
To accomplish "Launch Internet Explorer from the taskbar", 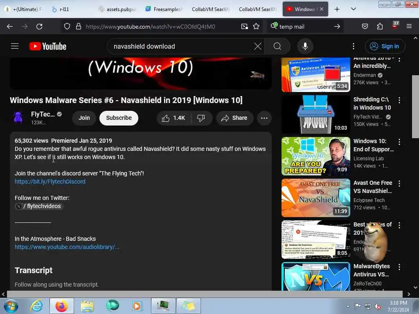I will [36, 306].
